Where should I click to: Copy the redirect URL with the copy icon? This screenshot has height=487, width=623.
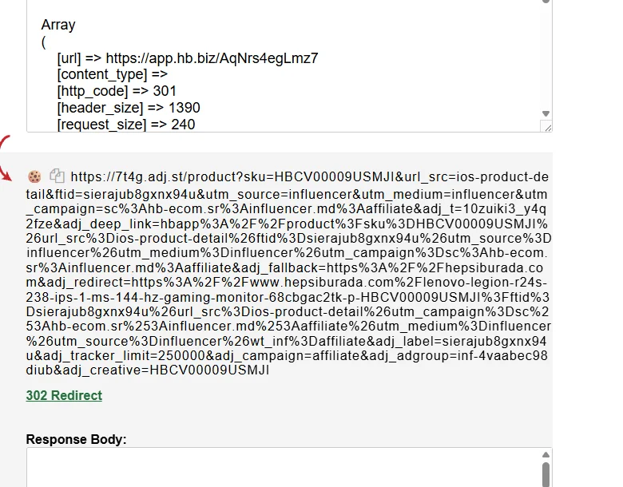click(57, 176)
